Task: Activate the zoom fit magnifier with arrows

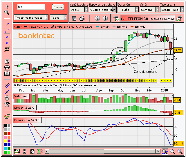Action: coord(165,151)
